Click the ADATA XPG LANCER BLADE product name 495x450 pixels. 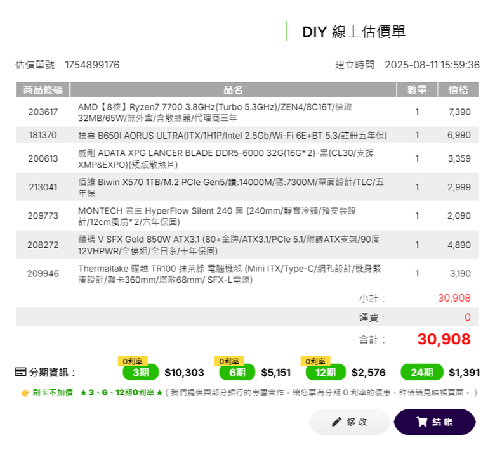point(226,158)
